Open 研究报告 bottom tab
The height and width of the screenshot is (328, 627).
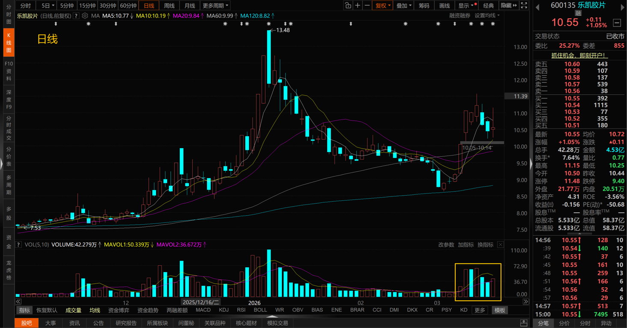[x=126, y=323]
